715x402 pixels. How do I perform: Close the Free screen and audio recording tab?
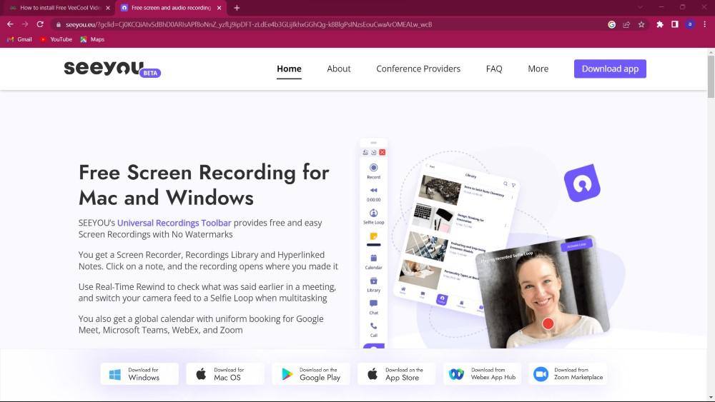point(220,8)
